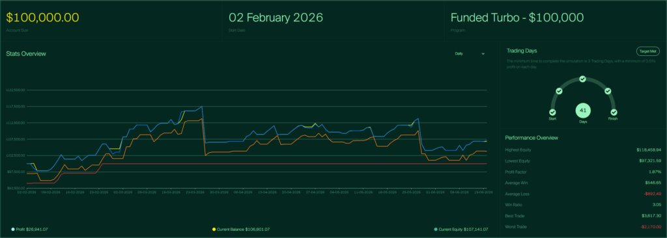Open the Daily timeframe dropdown
Screen dimensions: 667x238
click(x=470, y=53)
